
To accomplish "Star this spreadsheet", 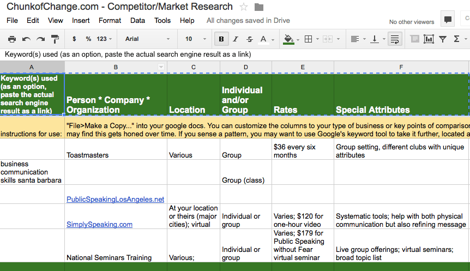I will click(x=244, y=7).
